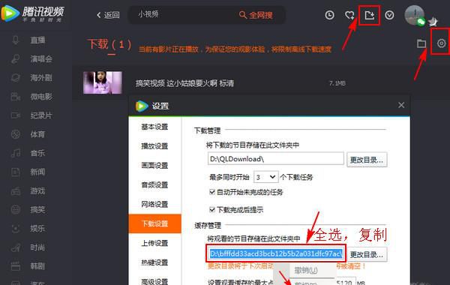Switch to 基本设置 settings tab

pos(154,127)
